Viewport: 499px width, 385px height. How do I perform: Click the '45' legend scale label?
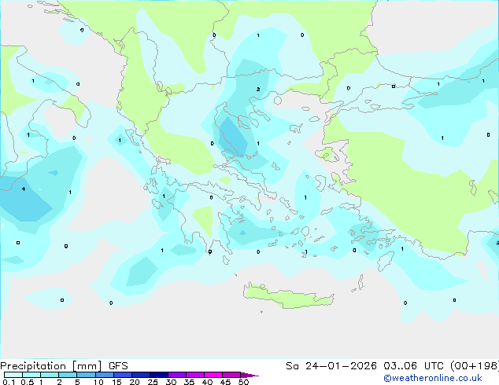(x=225, y=382)
